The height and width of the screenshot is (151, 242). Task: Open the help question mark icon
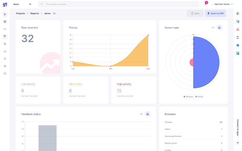pos(5,66)
